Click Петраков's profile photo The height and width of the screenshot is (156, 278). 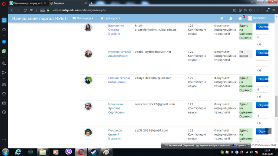(88, 133)
